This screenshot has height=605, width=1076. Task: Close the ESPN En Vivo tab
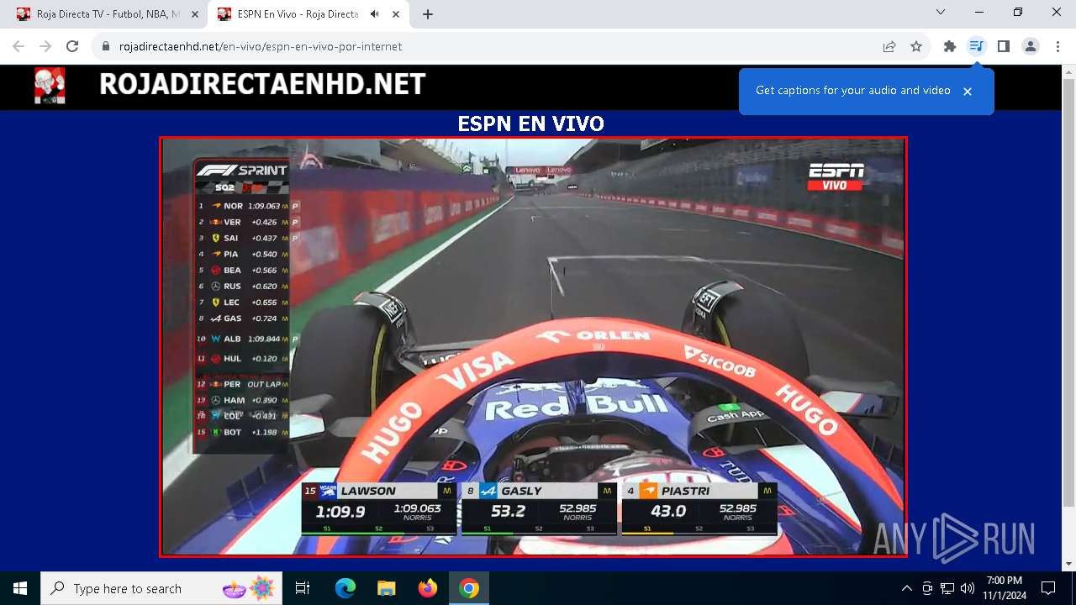coord(396,14)
